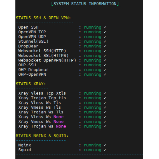The image size is (159, 159).
Task: Select running status of Xray Vless Ws Tls
Action: pyautogui.click(x=93, y=103)
